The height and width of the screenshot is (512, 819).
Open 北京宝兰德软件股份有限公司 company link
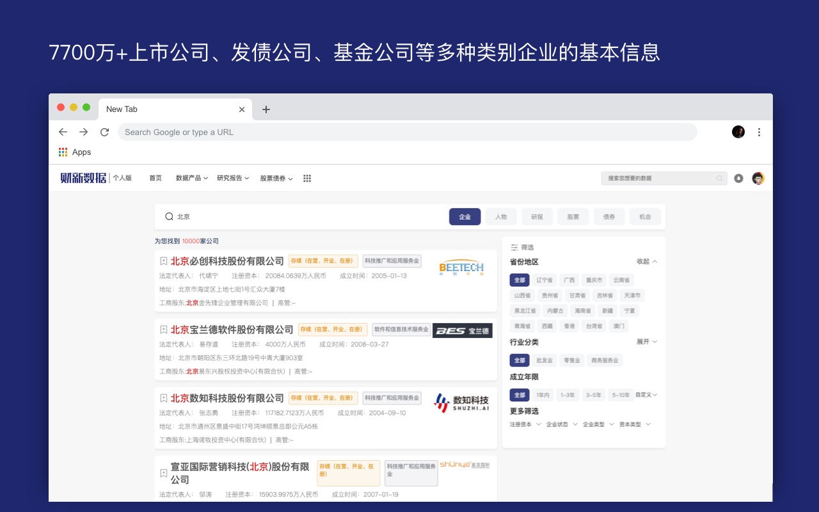(232, 330)
